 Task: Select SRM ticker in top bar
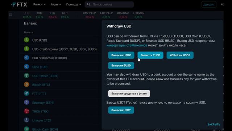tap(40, 15)
